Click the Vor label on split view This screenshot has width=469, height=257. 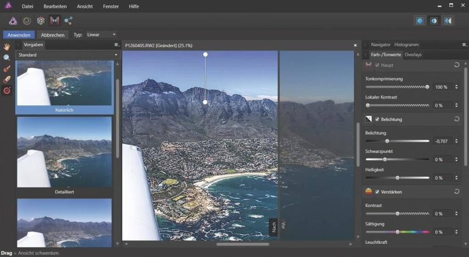283,226
